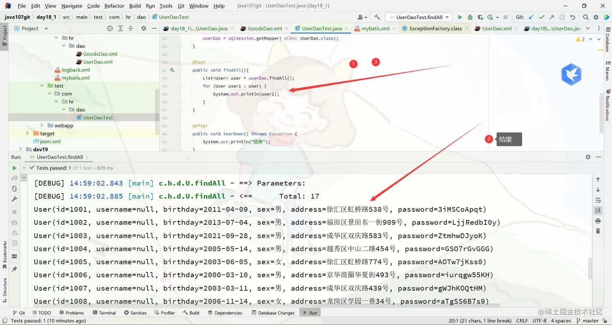Open the Services tool window

pos(136,313)
